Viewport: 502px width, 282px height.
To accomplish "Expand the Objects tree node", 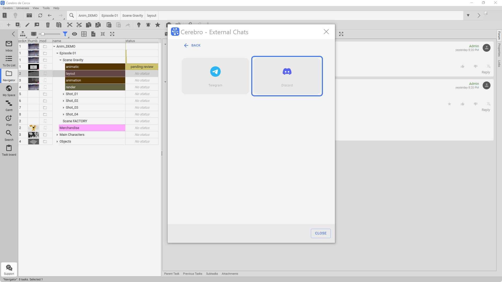I will tap(57, 142).
